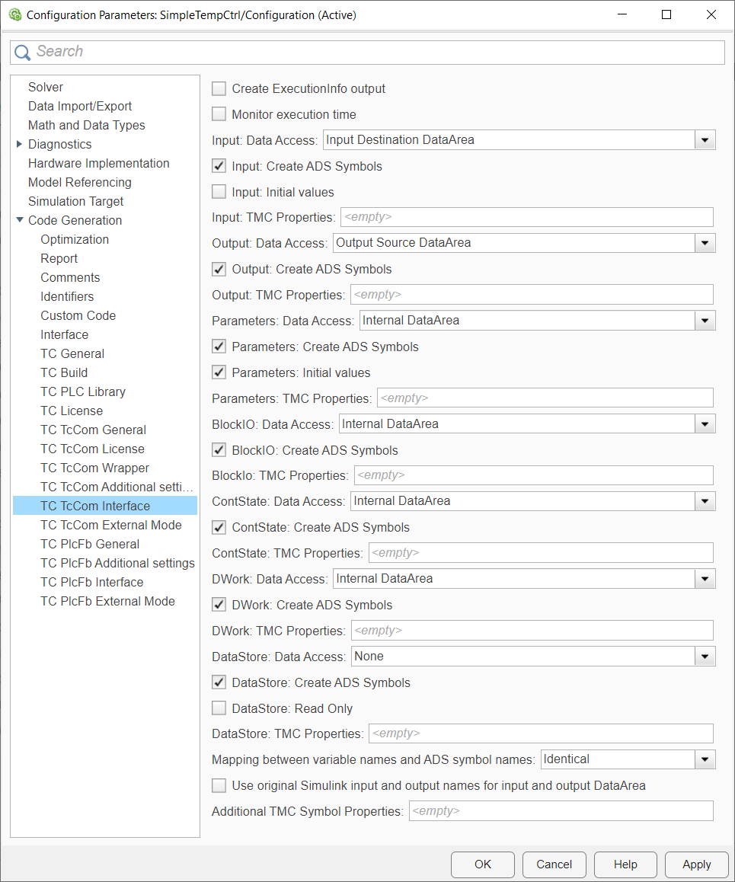Select TC PlcFb Interface item
This screenshot has height=882, width=735.
pyautogui.click(x=91, y=582)
